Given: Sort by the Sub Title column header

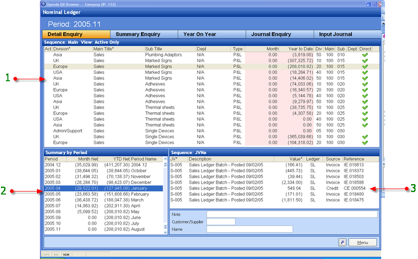Looking at the screenshot, I should click(x=170, y=49).
